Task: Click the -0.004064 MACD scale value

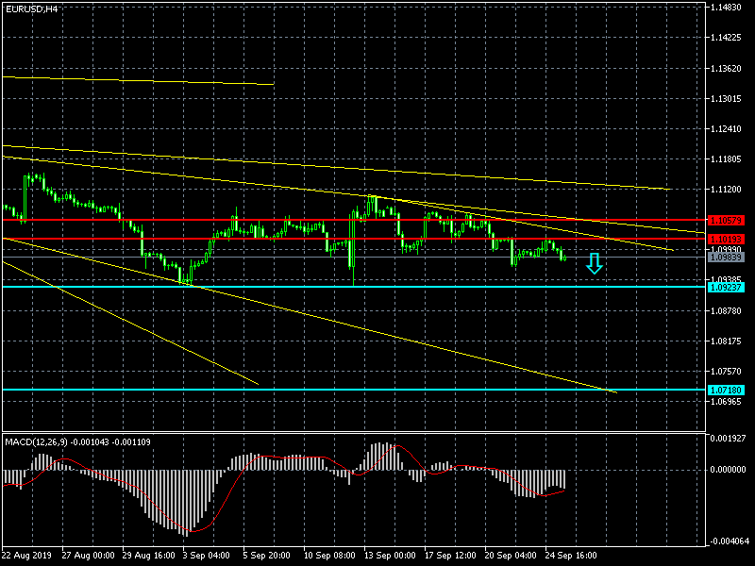Action: point(730,541)
